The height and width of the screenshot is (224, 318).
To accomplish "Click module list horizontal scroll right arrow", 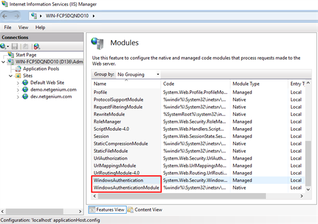I will click(302, 196).
